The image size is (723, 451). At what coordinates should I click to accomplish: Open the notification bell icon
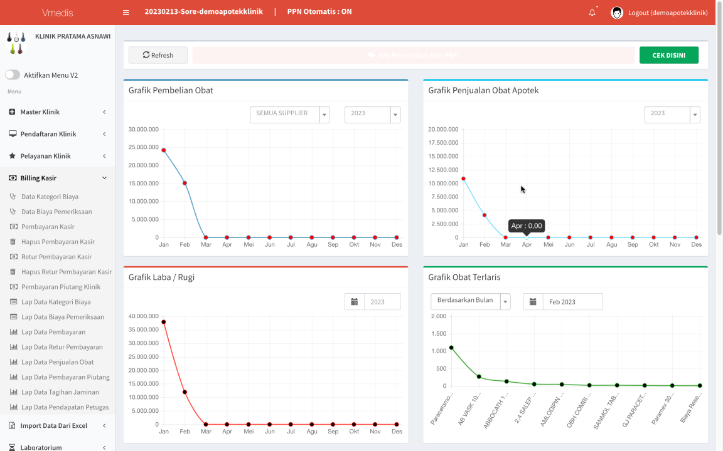click(x=592, y=13)
